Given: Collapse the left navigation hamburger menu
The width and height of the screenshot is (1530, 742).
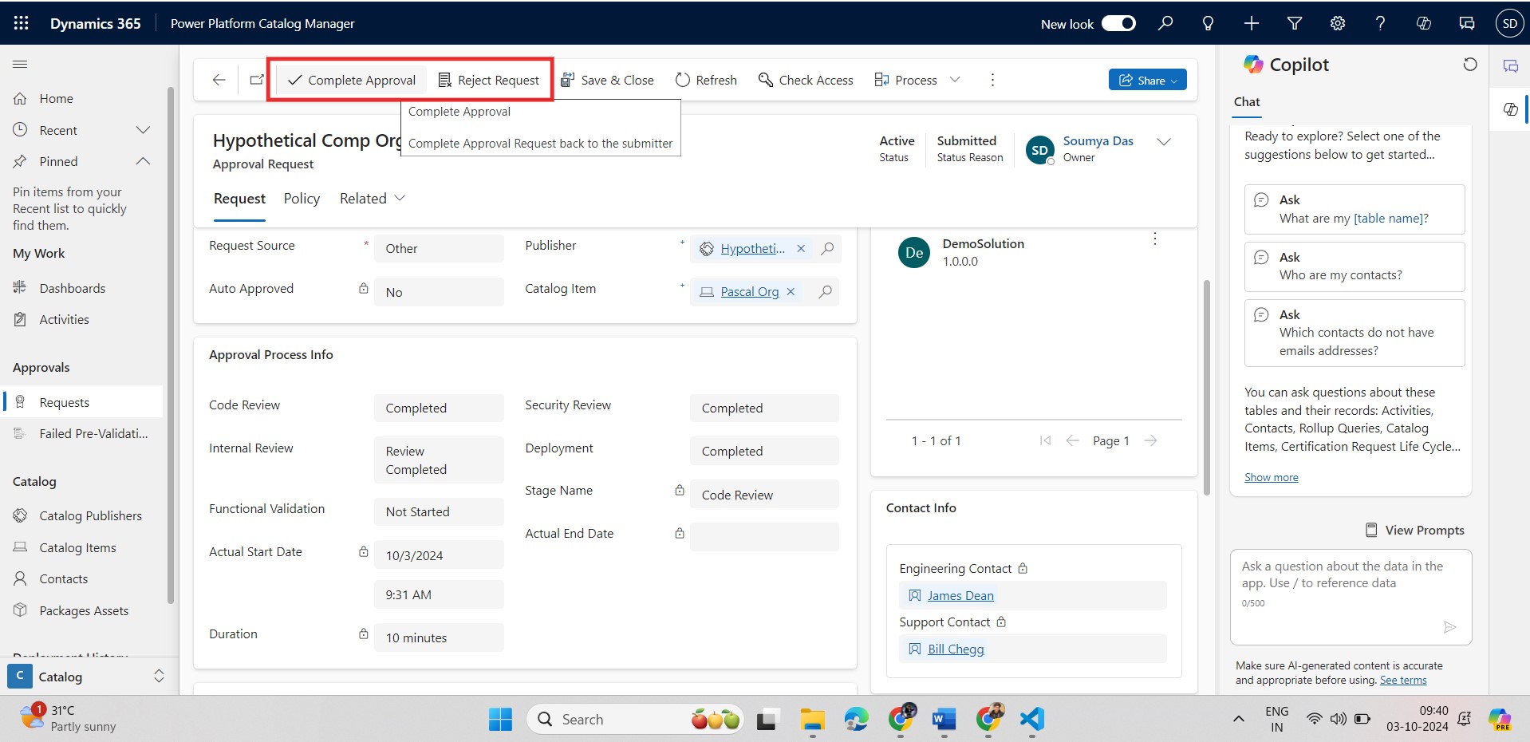Looking at the screenshot, I should point(20,65).
